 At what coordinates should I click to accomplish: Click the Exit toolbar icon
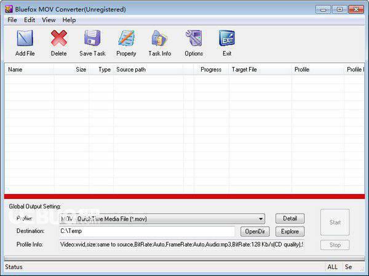click(227, 38)
